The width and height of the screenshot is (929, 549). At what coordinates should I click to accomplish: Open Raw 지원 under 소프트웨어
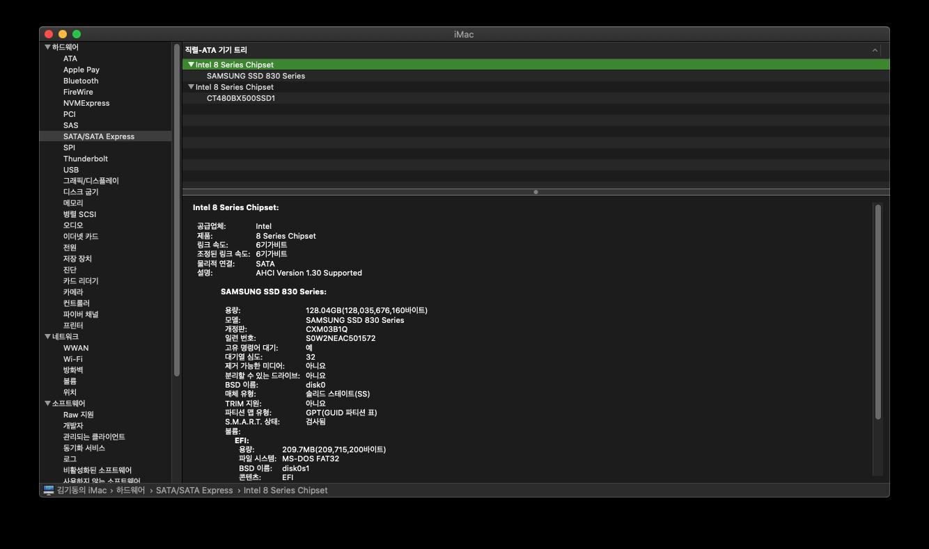(x=79, y=415)
